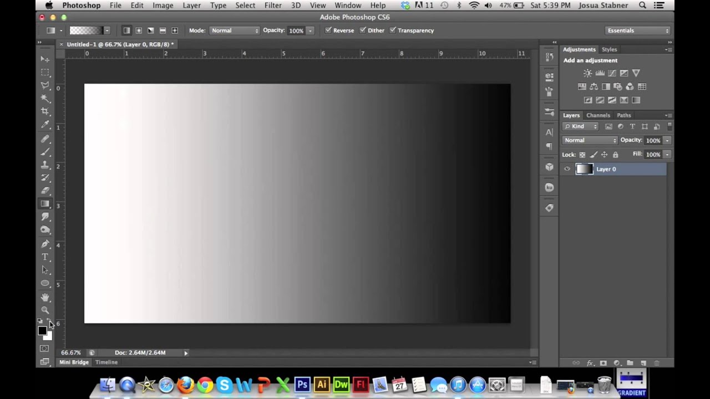
Task: Add a Color Balance adjustment
Action: click(x=594, y=86)
